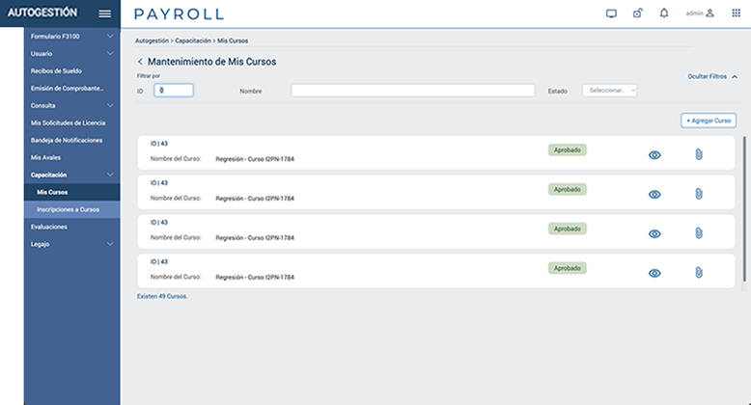The image size is (751, 405).
Task: Toggle the hamburger sidebar menu
Action: tap(104, 13)
